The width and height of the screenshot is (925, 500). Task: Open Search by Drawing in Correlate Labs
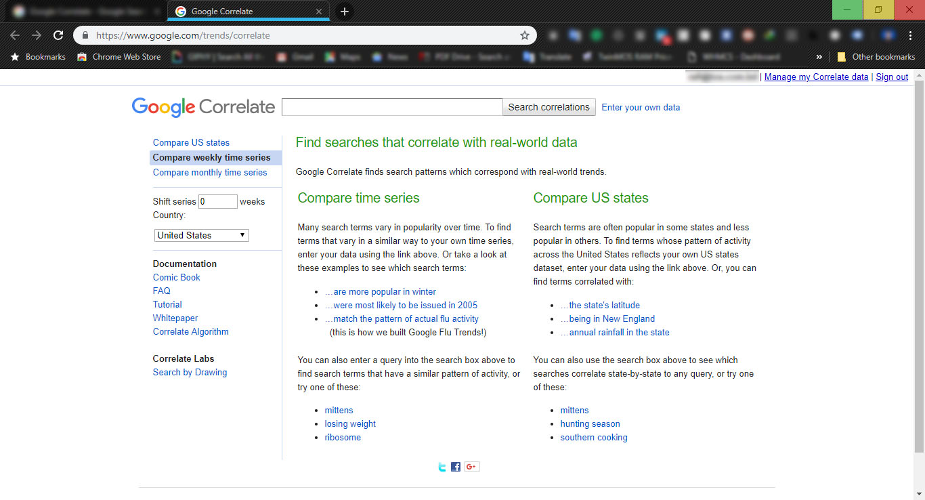[x=190, y=372]
